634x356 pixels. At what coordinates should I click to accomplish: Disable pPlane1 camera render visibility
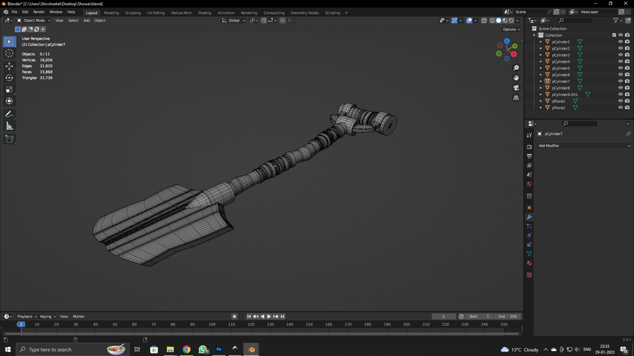627,101
